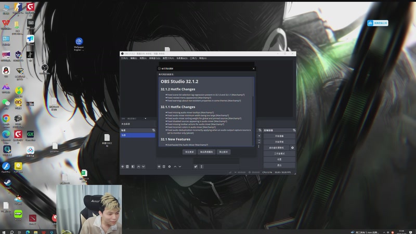The image size is (416, 234).
Task: Open source properties gear in Sources toolbar
Action: click(x=170, y=166)
